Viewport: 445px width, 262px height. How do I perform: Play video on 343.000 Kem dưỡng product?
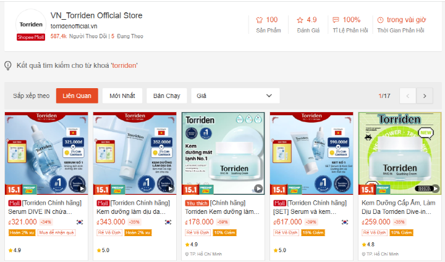tap(170, 189)
